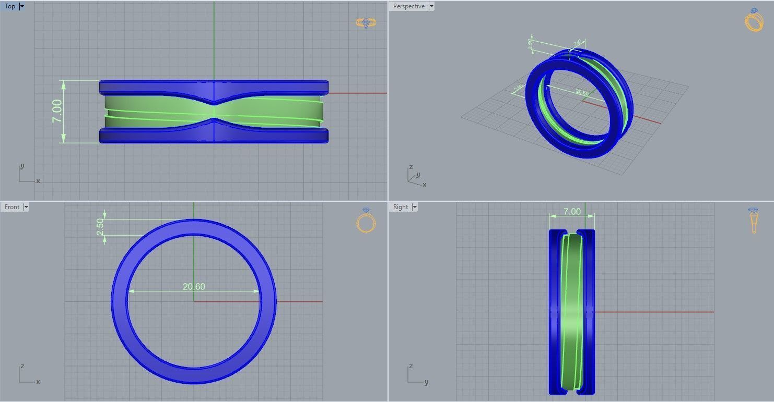The image size is (774, 402).
Task: Click the 7.00 dimension text in Top viewport
Action: pos(57,111)
